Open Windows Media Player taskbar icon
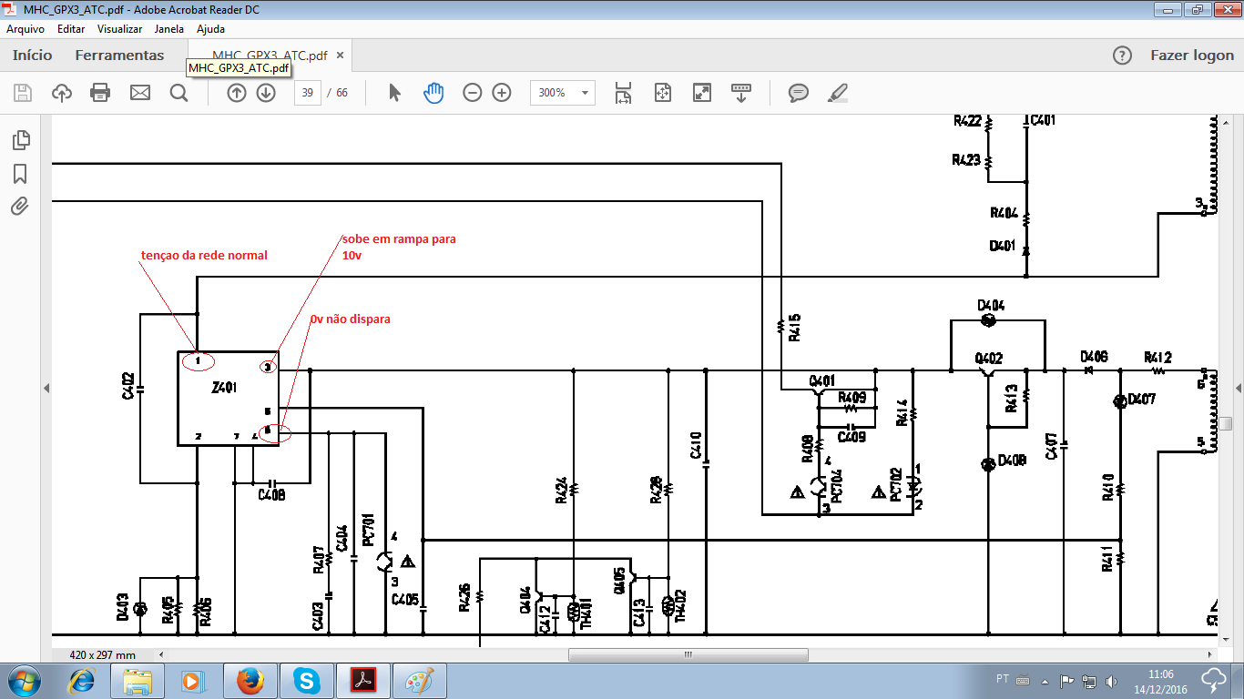Screen dimensions: 1244x699 coord(192,681)
